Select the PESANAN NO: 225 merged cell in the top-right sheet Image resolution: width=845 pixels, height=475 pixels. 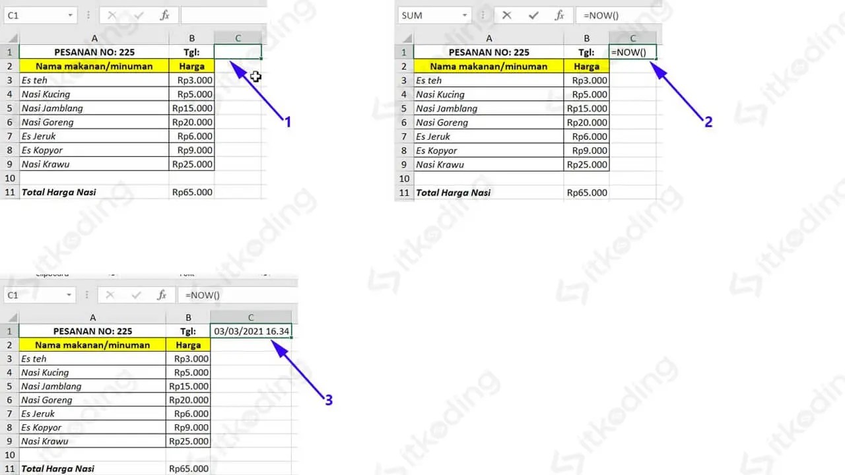489,51
